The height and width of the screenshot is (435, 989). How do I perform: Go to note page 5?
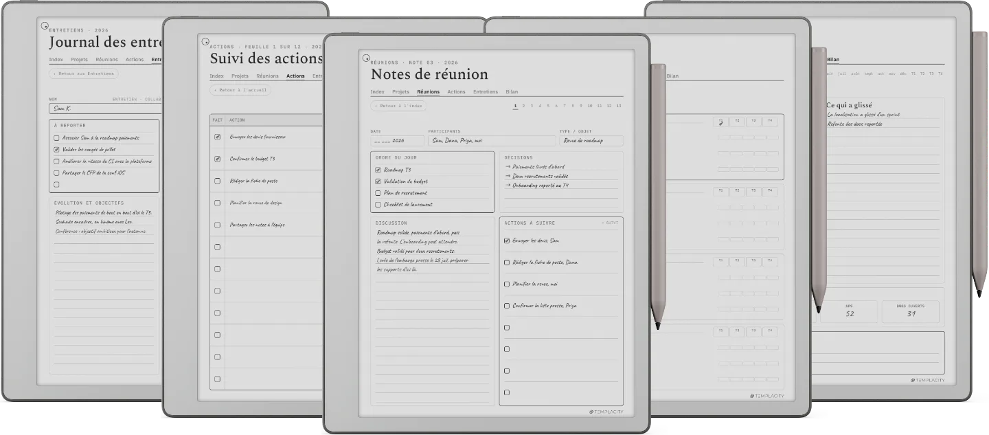click(x=548, y=106)
